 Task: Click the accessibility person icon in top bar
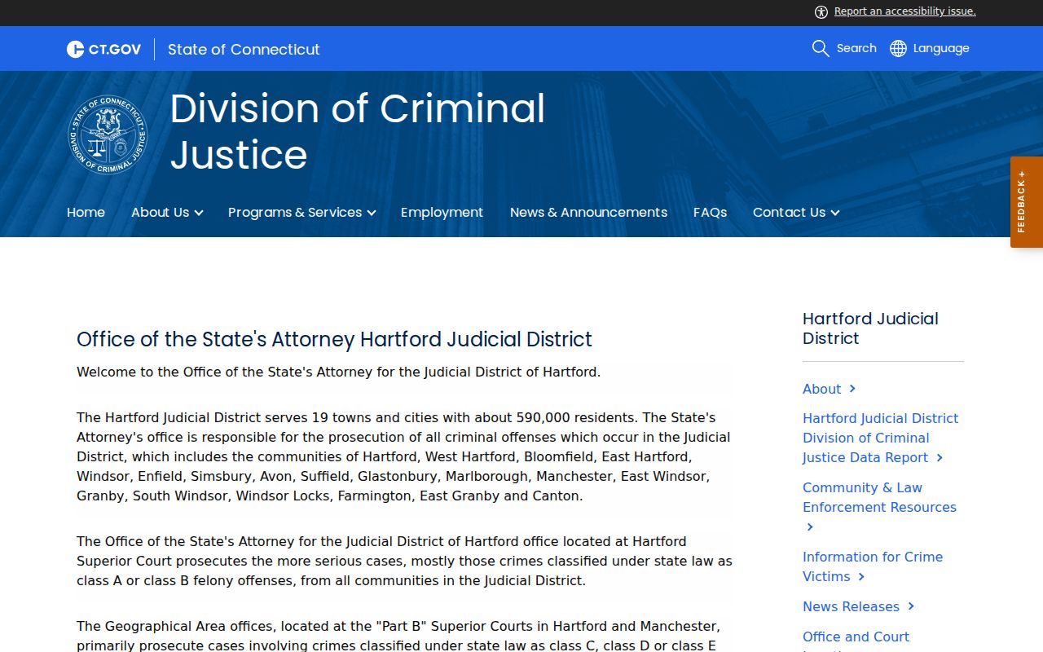pyautogui.click(x=821, y=11)
